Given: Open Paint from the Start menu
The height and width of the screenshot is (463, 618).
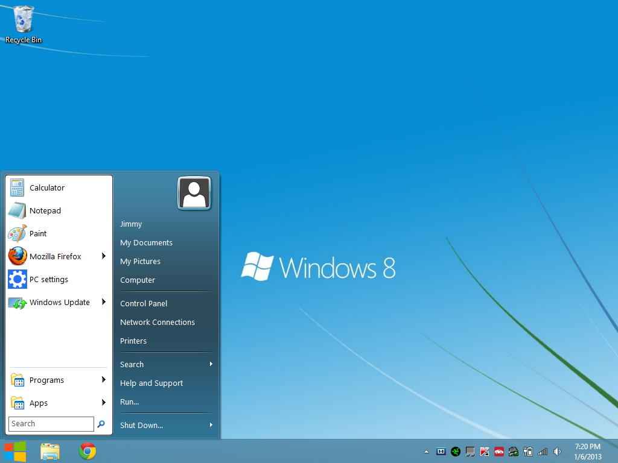Looking at the screenshot, I should [x=58, y=233].
